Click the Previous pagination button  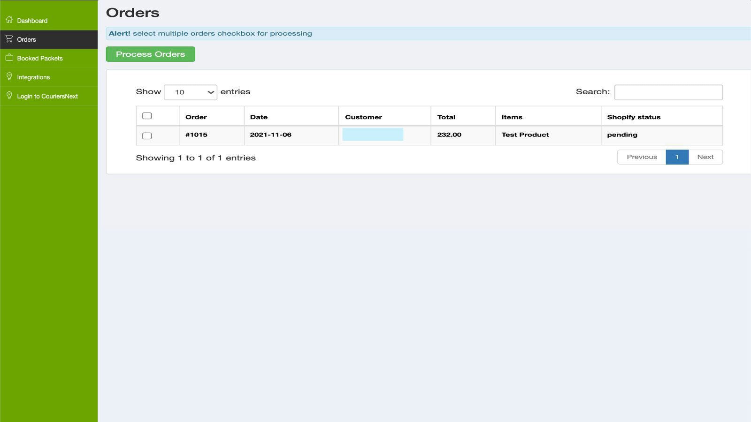(642, 157)
